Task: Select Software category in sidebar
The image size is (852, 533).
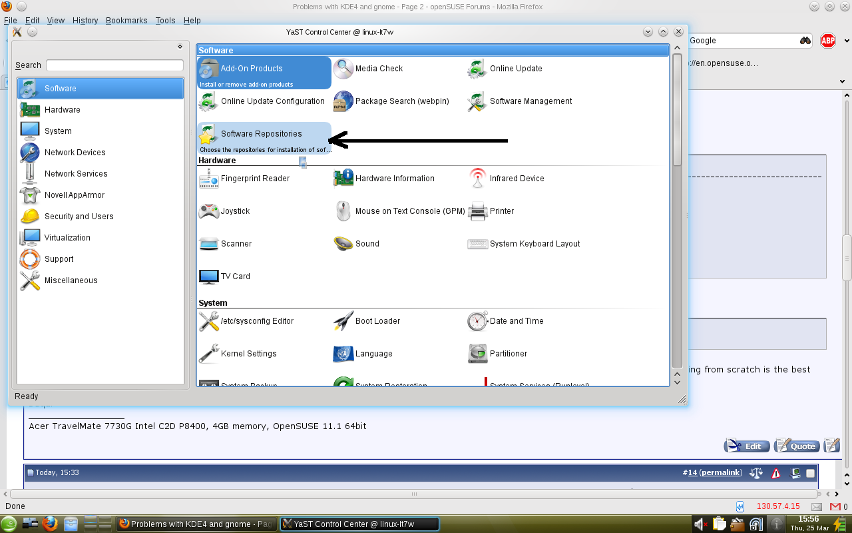Action: (101, 89)
